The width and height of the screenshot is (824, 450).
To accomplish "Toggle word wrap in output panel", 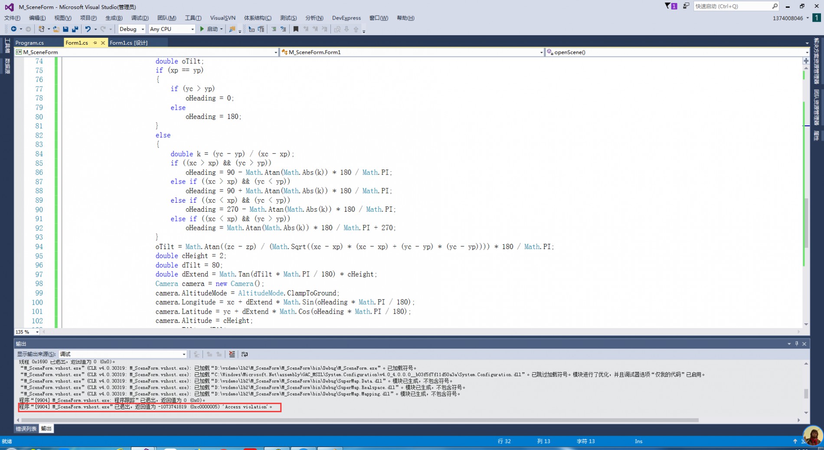I will click(x=245, y=354).
